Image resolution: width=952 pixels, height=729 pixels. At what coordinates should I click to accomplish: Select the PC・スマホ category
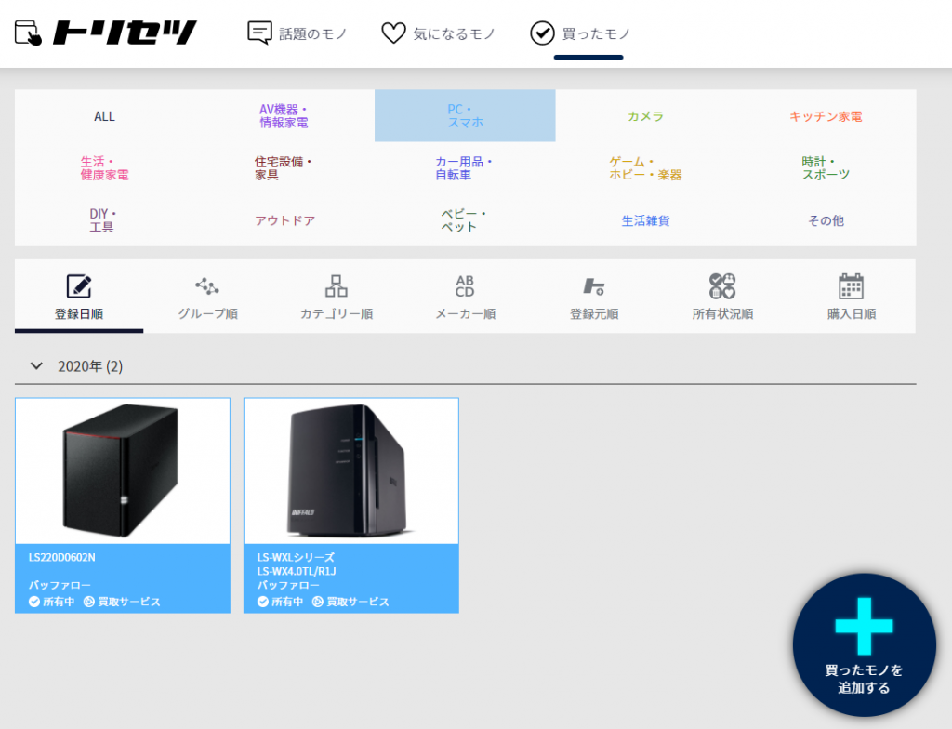click(465, 116)
